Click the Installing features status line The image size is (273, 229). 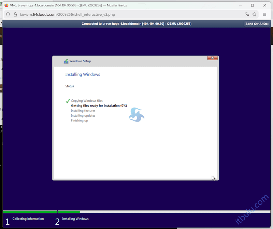click(83, 111)
